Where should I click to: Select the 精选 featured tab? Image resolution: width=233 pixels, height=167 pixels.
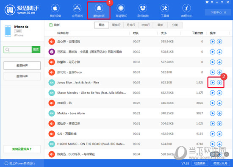(x=102, y=25)
